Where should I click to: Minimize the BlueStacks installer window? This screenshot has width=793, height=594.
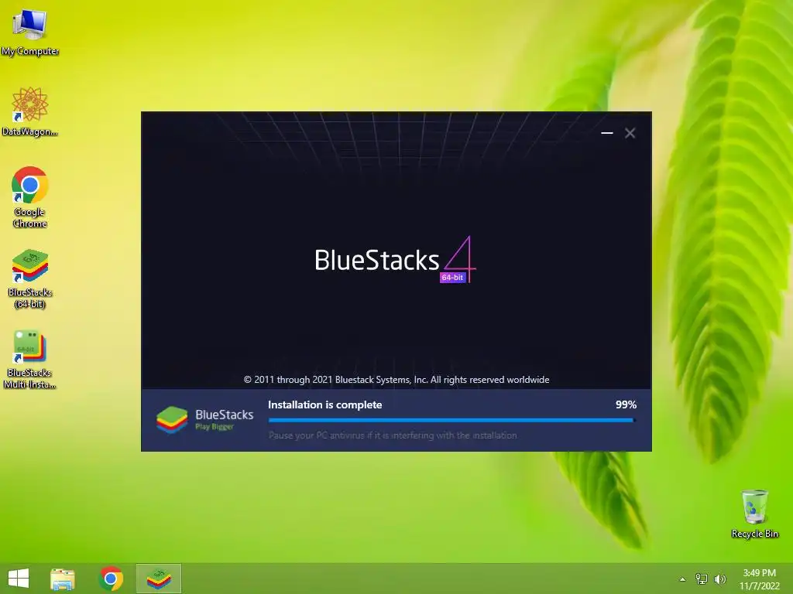[x=607, y=133]
